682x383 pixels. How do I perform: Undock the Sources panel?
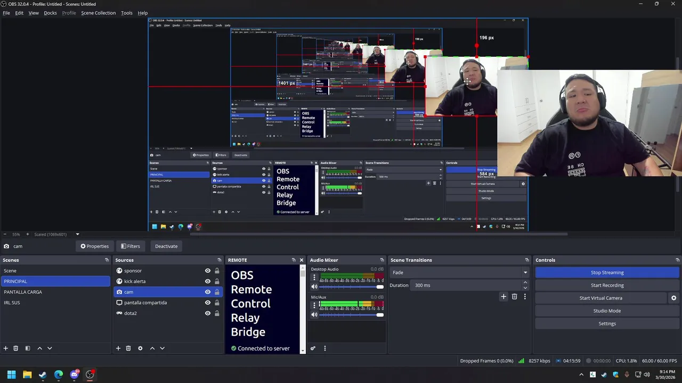(x=219, y=260)
